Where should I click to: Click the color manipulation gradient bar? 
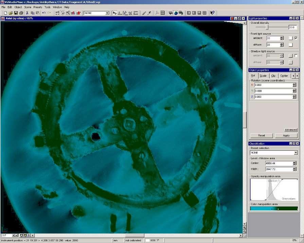coord(274,209)
